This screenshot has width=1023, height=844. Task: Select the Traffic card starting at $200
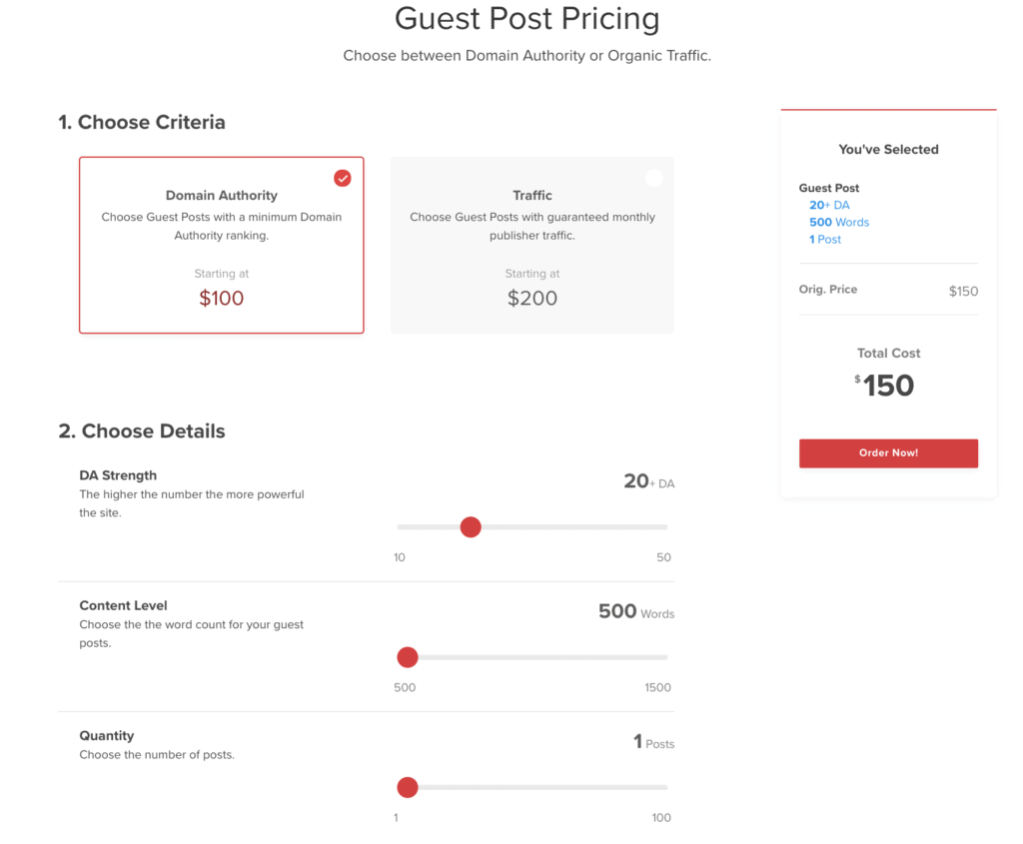click(x=532, y=245)
